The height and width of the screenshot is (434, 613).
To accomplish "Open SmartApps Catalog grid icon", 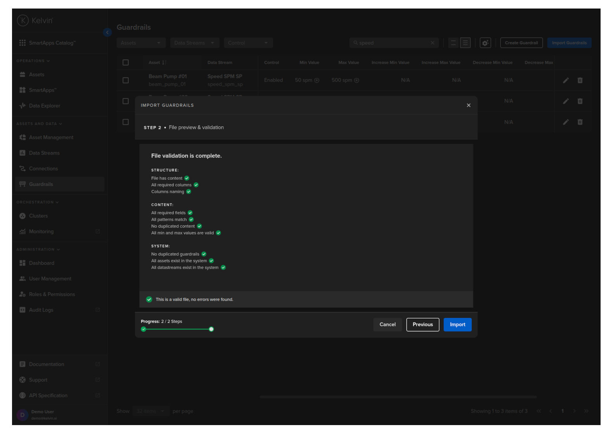I will click(x=23, y=43).
